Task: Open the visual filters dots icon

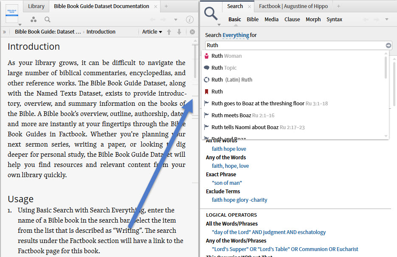Action: [34, 20]
